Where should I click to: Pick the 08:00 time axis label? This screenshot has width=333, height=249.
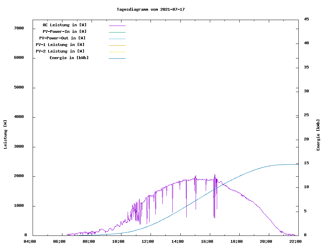coord(89,241)
